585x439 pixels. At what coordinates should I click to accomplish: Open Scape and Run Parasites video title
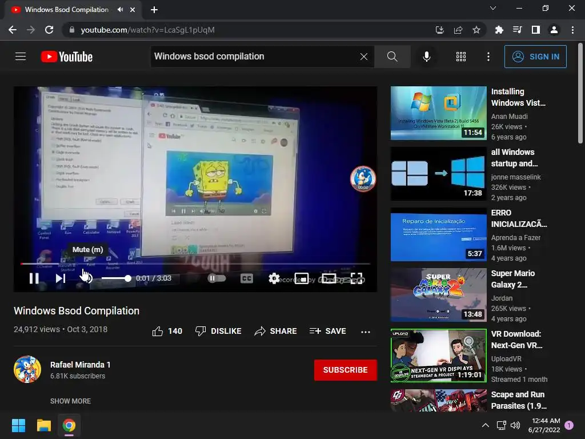[x=519, y=400]
